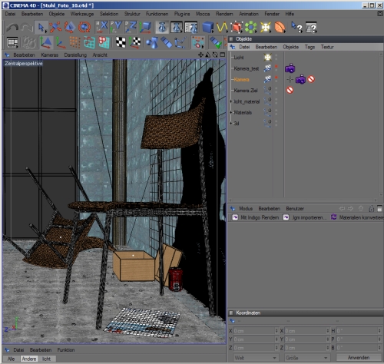Image resolution: width=384 pixels, height=364 pixels.
Task: Select the Texture Axis mode icon
Action: click(x=135, y=42)
